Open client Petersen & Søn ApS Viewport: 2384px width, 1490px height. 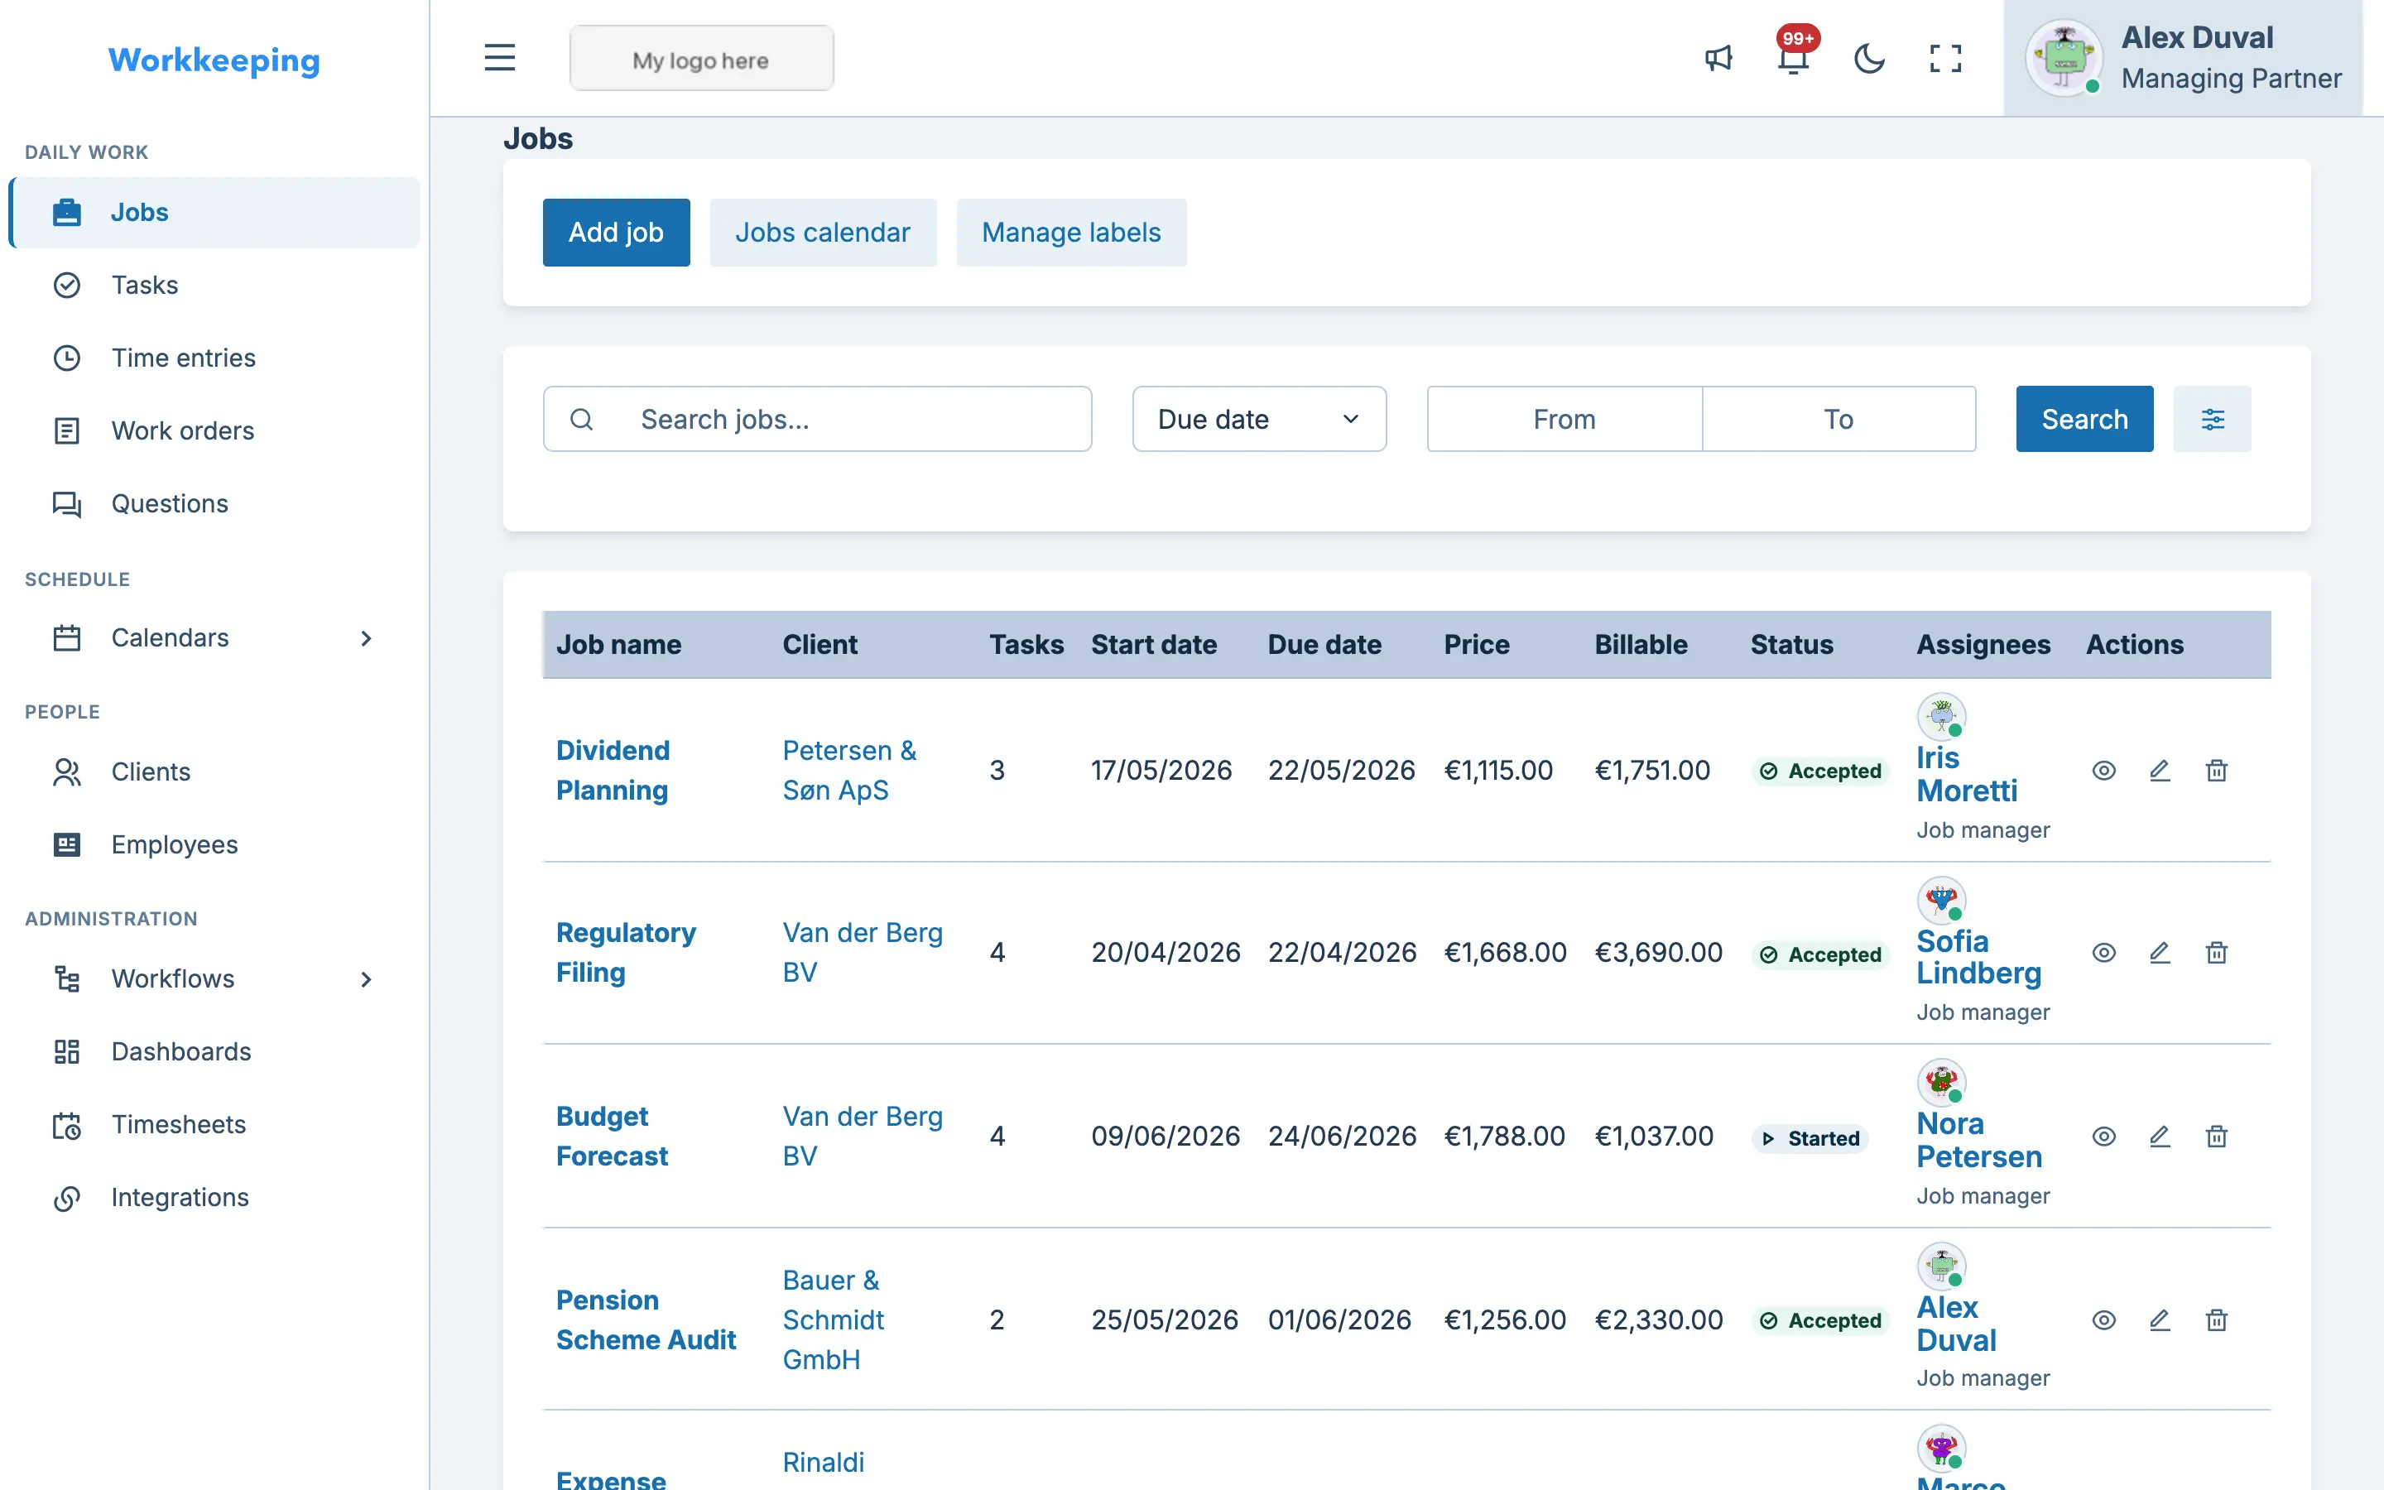point(849,771)
